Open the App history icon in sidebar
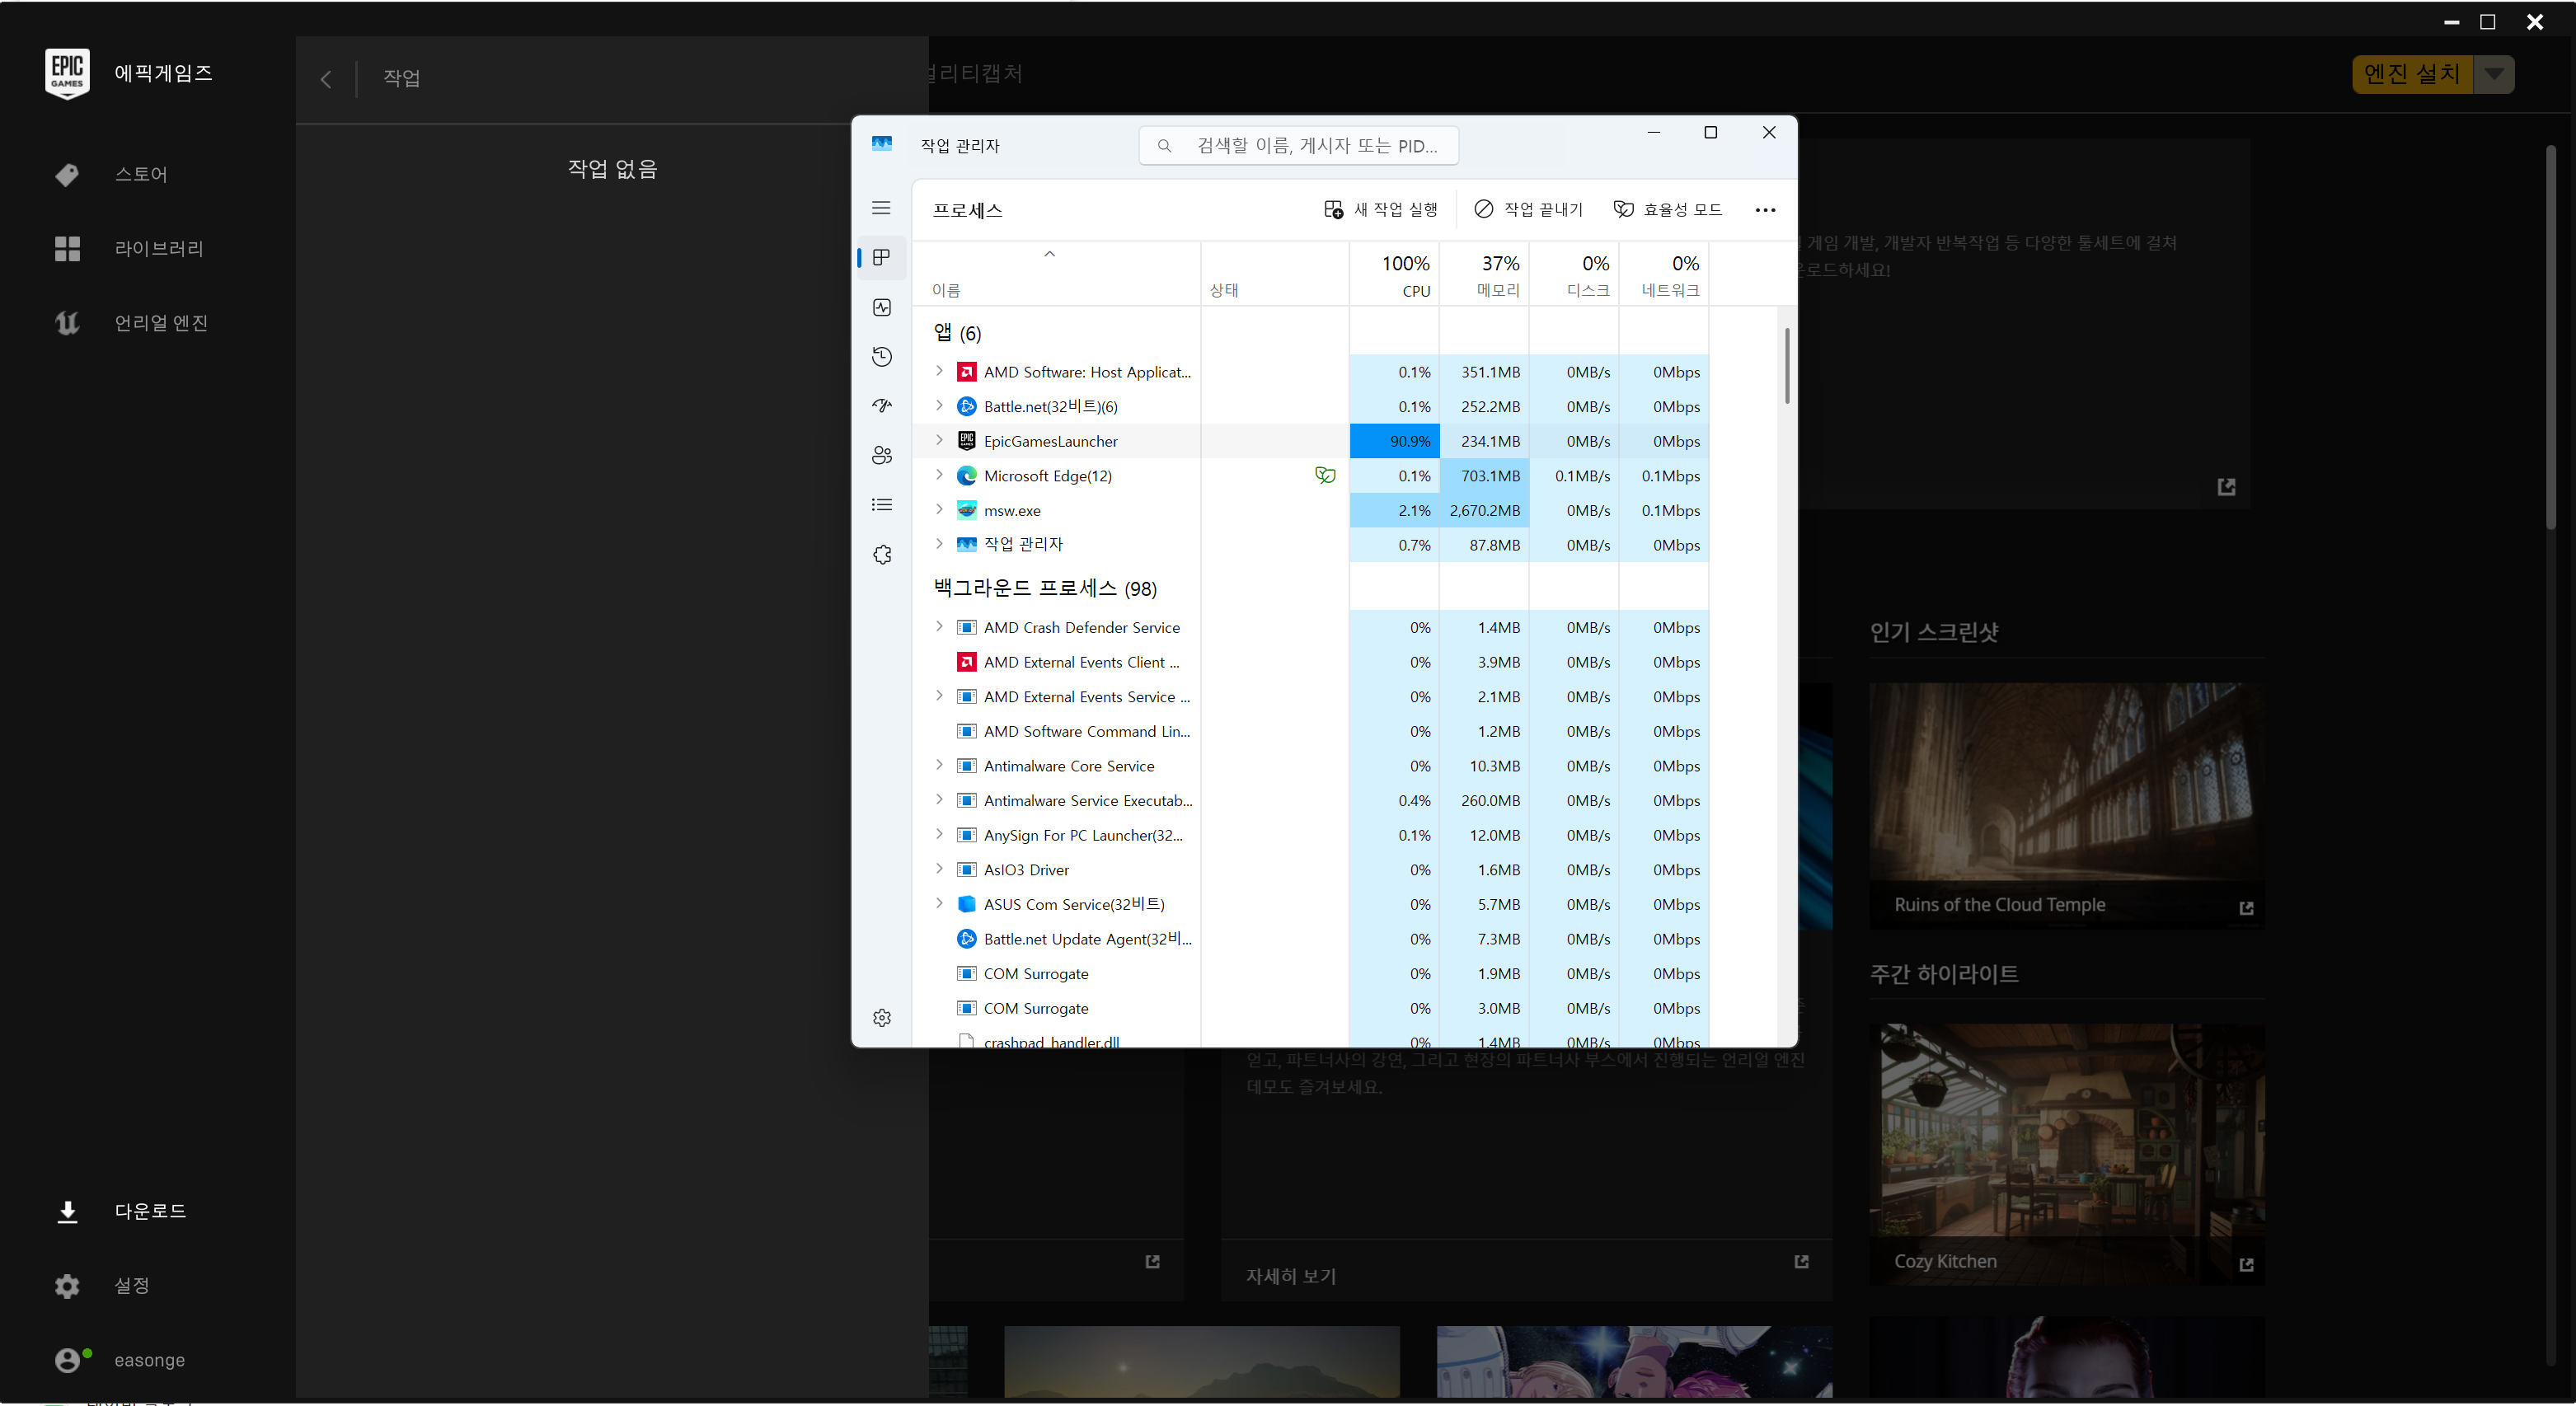The width and height of the screenshot is (2576, 1406). pyautogui.click(x=881, y=356)
